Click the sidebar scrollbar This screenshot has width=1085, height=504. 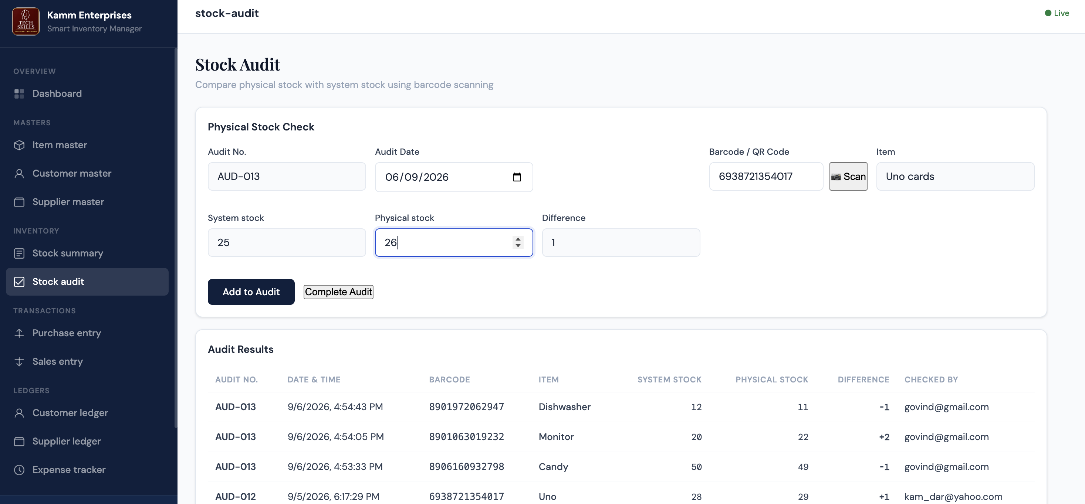pos(176,238)
